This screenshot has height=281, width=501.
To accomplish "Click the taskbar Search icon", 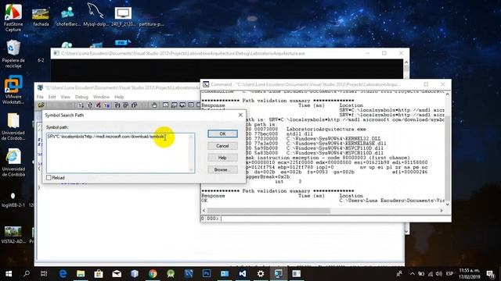I will pos(27,274).
